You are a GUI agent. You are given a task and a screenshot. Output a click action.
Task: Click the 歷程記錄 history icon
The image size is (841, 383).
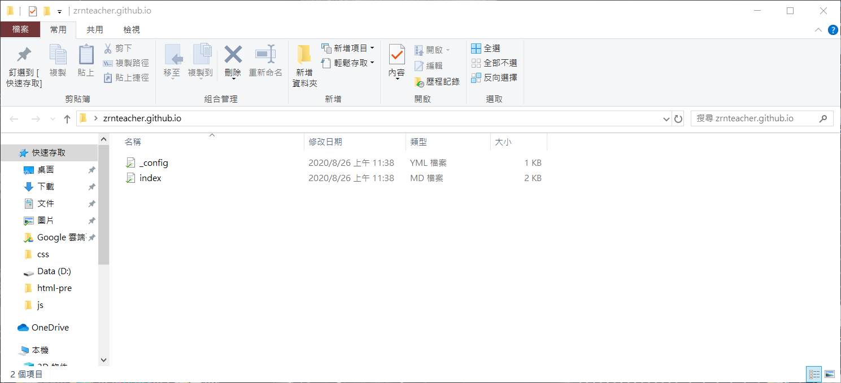[x=419, y=82]
